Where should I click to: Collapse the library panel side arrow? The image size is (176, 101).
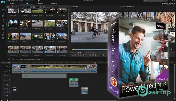(5, 10)
